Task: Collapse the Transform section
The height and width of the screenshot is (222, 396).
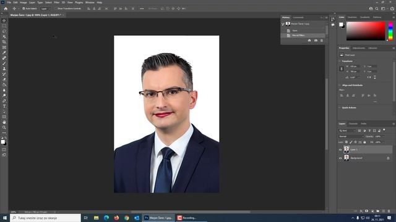Action: (340, 61)
